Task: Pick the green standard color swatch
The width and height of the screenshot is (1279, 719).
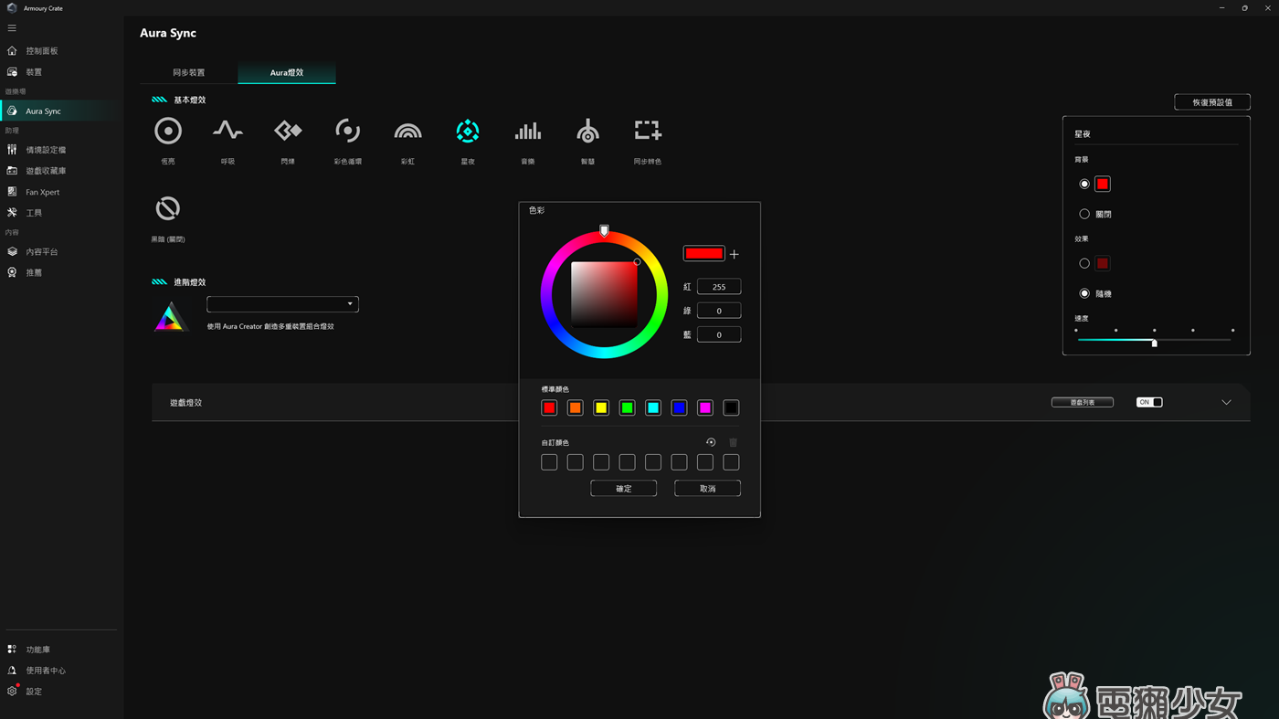Action: tap(627, 408)
